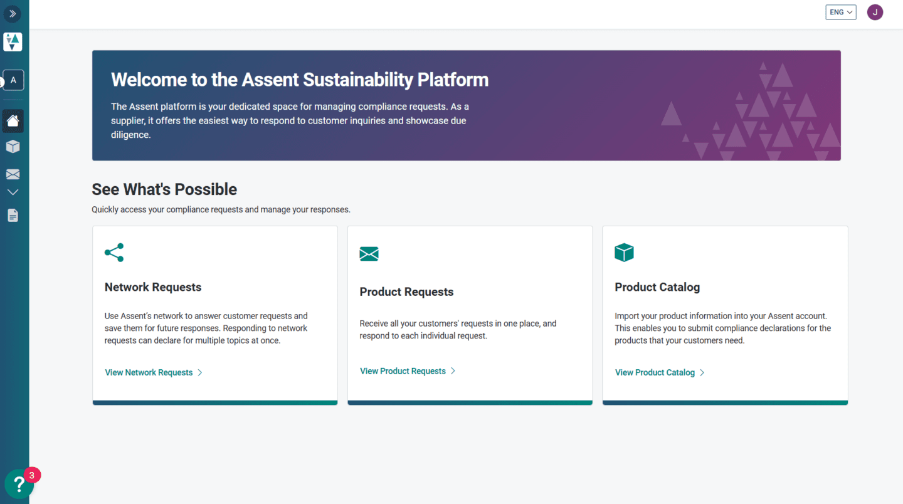This screenshot has height=504, width=903.
Task: Expand the sidebar with double-chevron button
Action: [x=13, y=13]
